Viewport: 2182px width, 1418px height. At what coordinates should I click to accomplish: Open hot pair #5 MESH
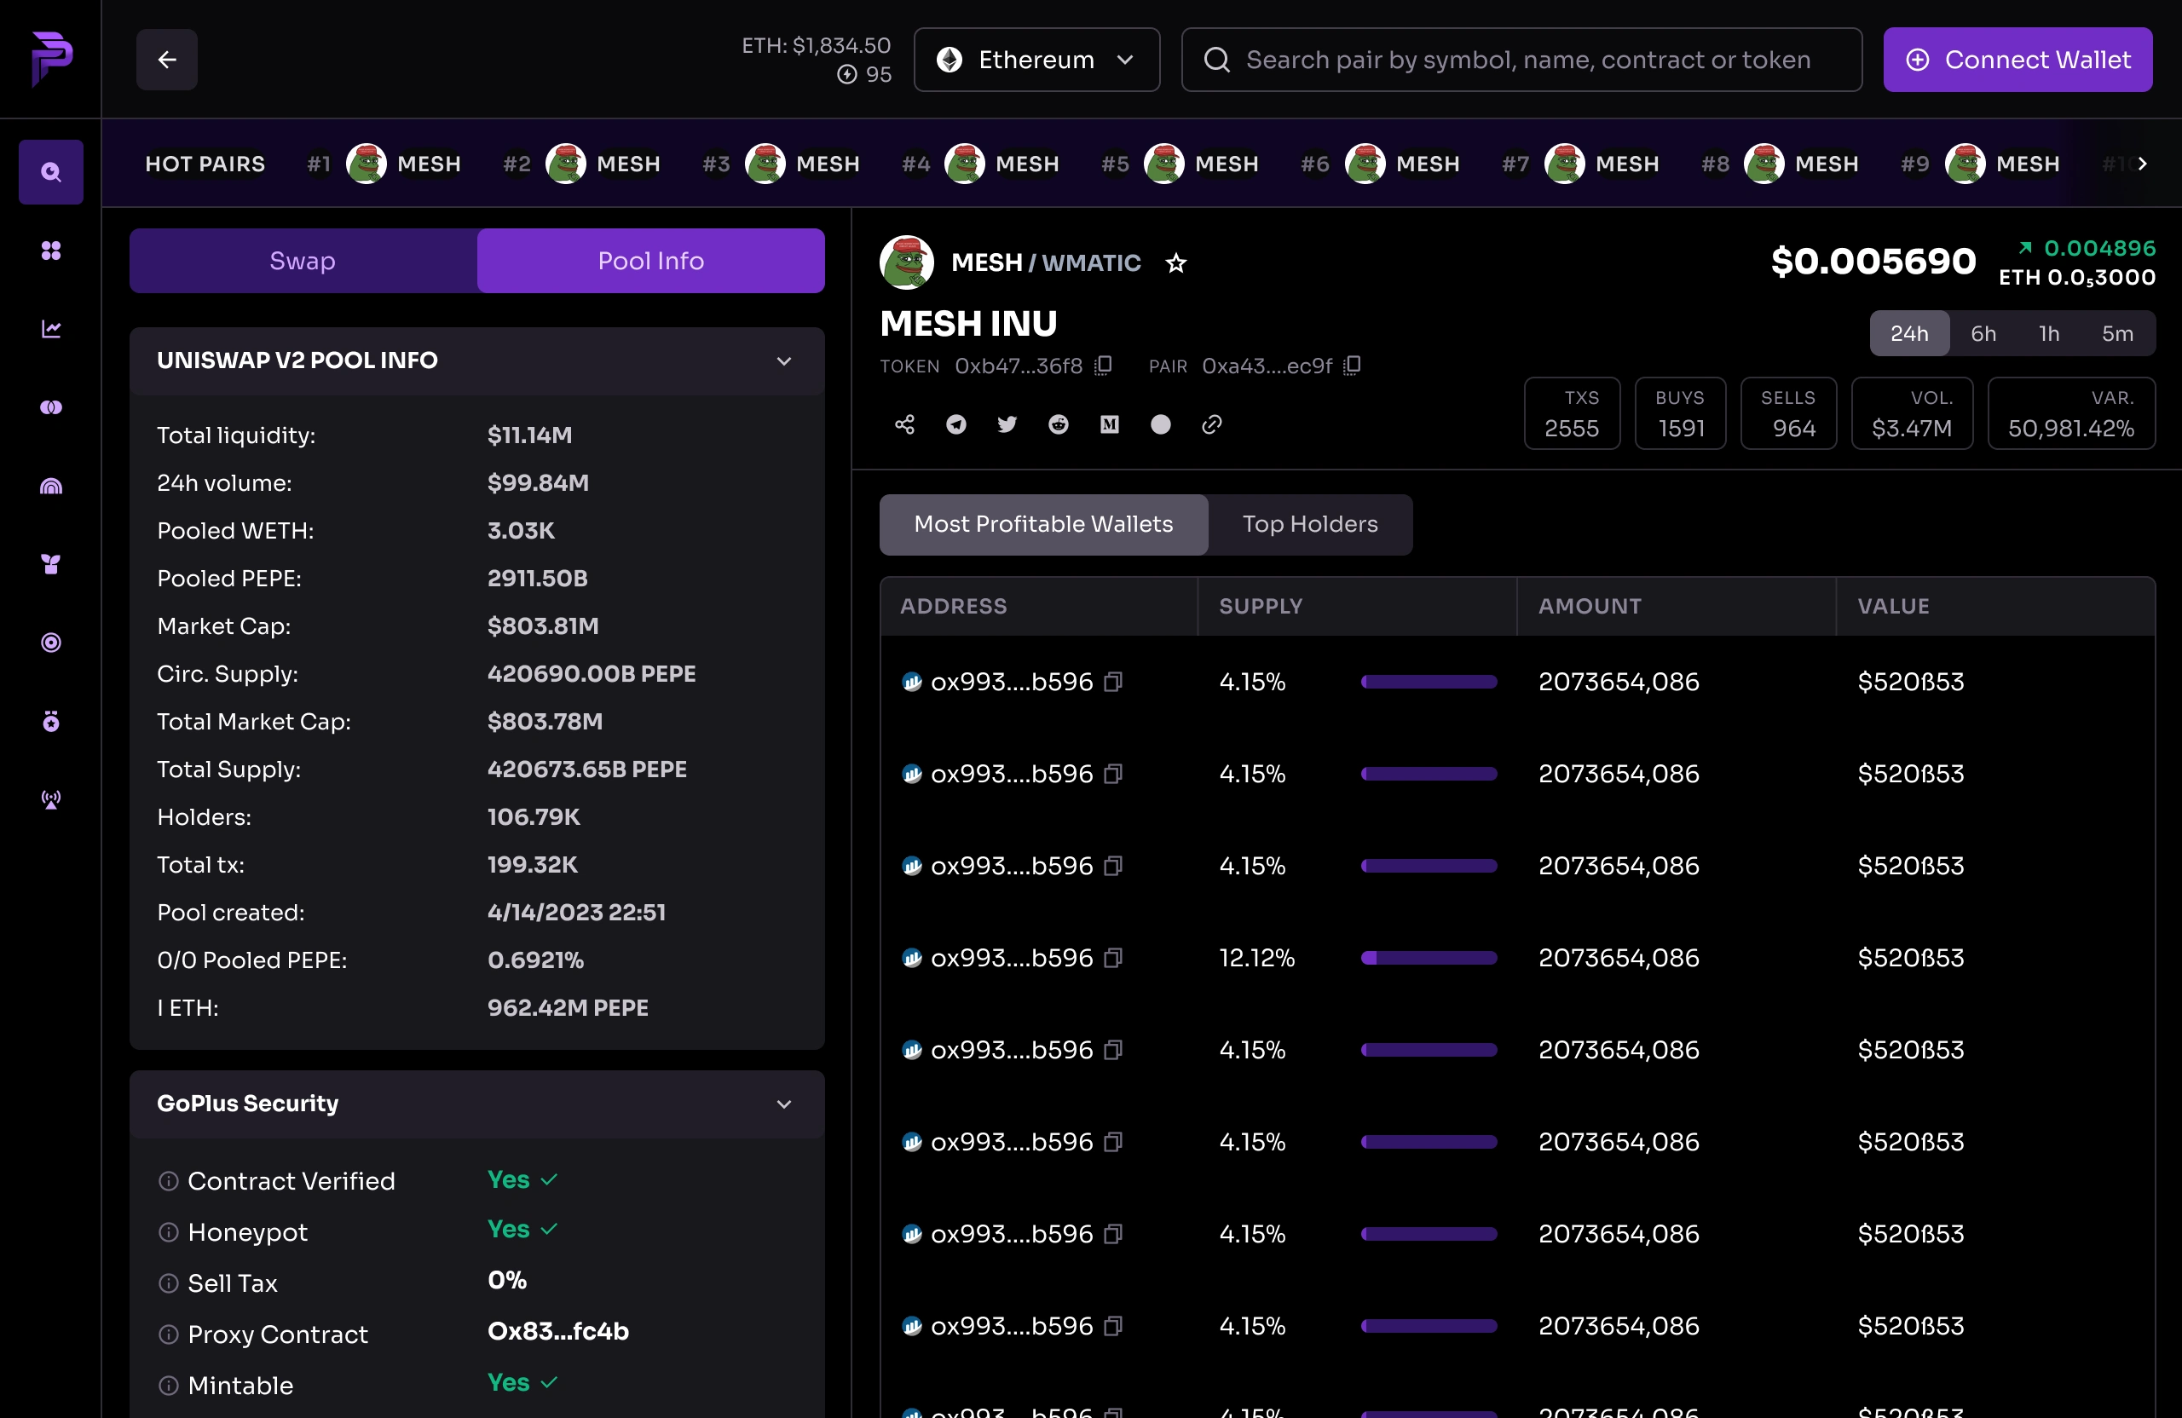tap(1180, 164)
